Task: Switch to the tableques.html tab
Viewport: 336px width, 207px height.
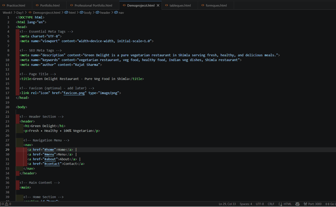Action: 180,5
